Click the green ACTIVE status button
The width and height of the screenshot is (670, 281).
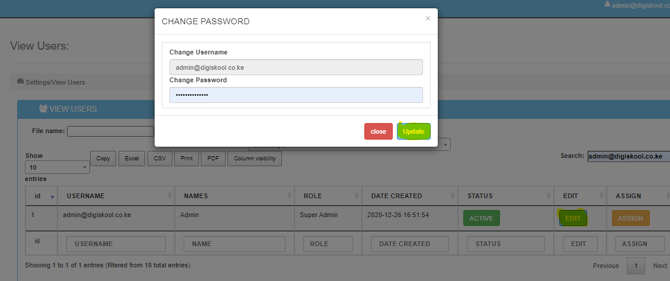pos(481,218)
